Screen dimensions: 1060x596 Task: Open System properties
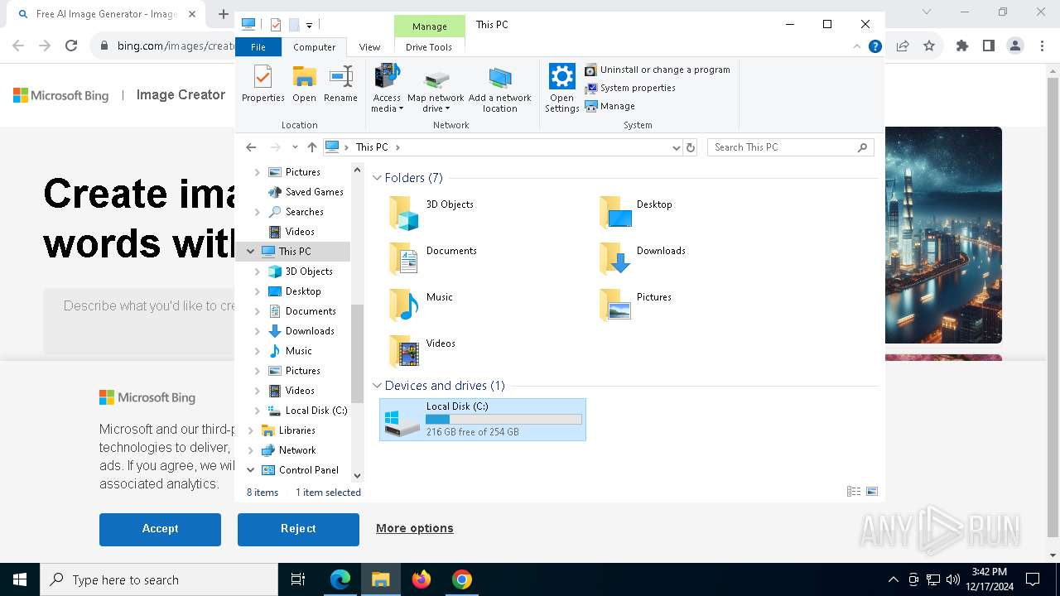tap(630, 88)
